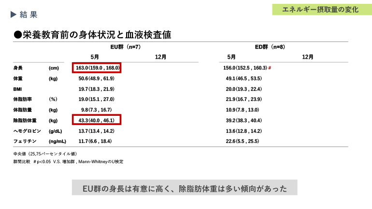Select the 体重 row label
Image resolution: width=372 pixels, height=209 pixels.
tap(18, 78)
